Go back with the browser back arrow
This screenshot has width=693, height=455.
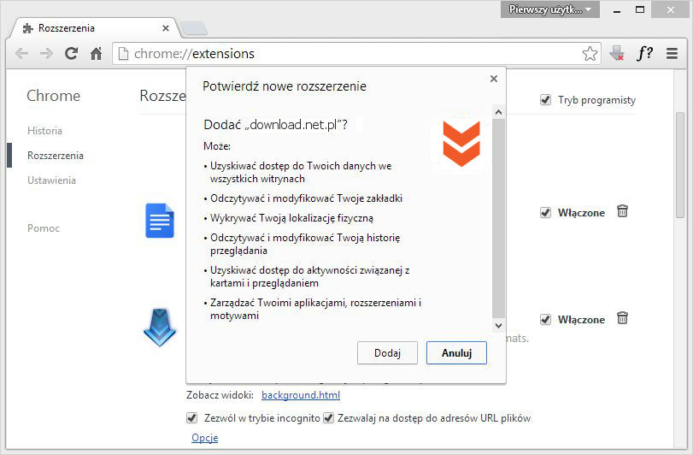point(21,54)
